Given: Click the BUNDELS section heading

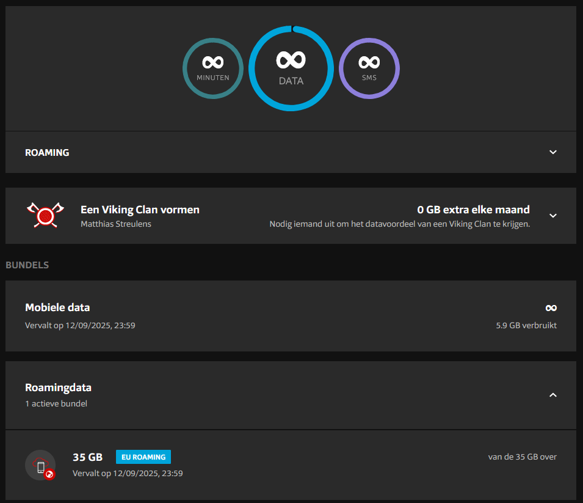Looking at the screenshot, I should (x=27, y=265).
